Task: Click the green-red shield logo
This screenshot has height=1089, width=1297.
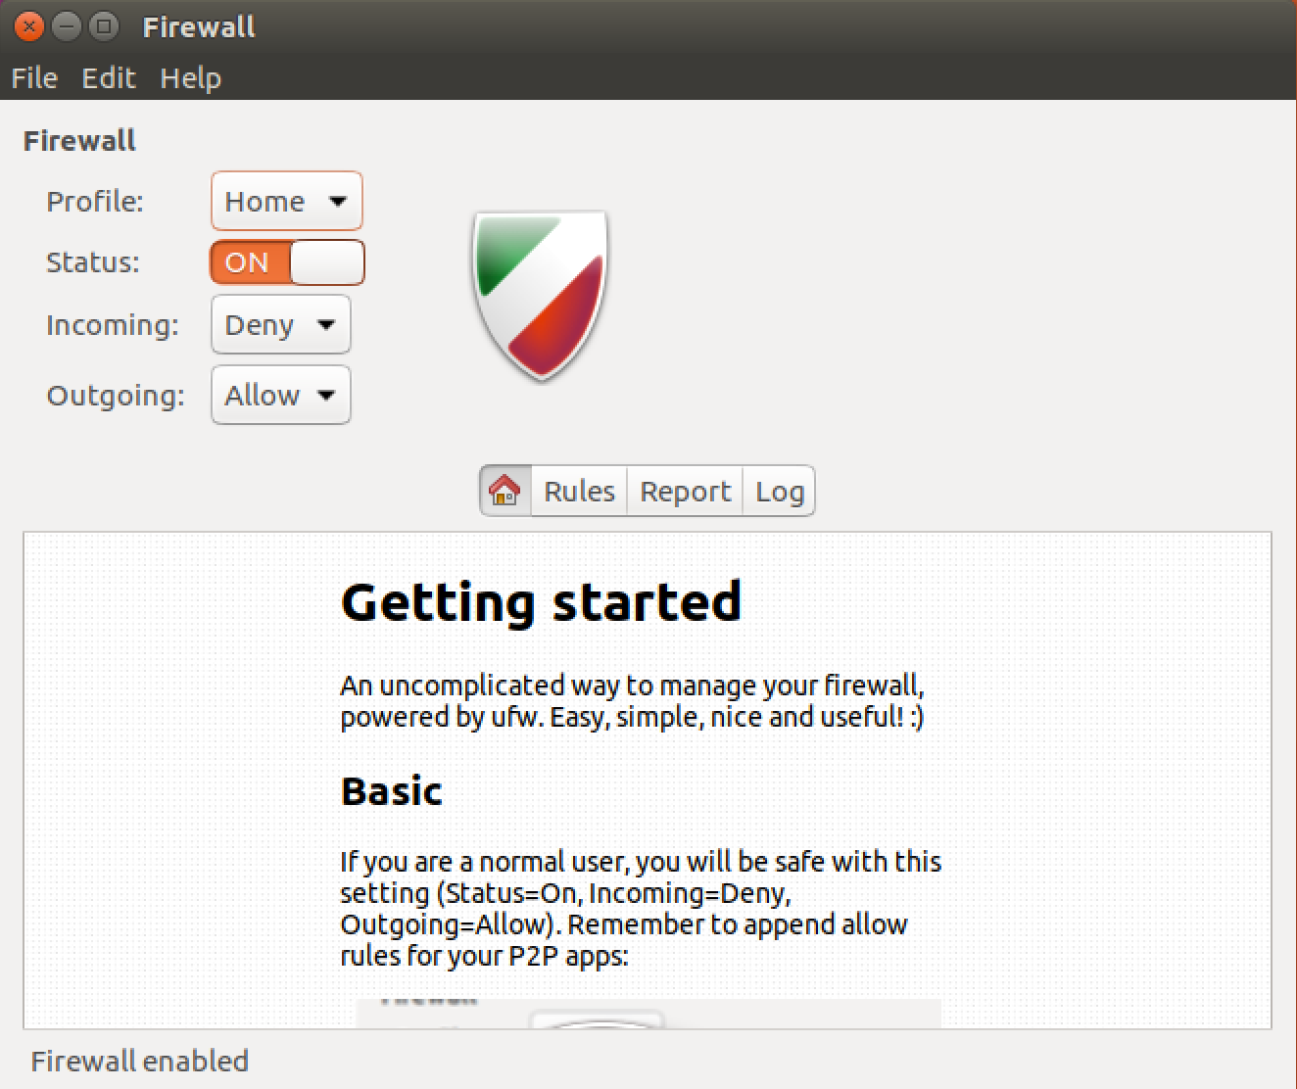Action: (538, 294)
